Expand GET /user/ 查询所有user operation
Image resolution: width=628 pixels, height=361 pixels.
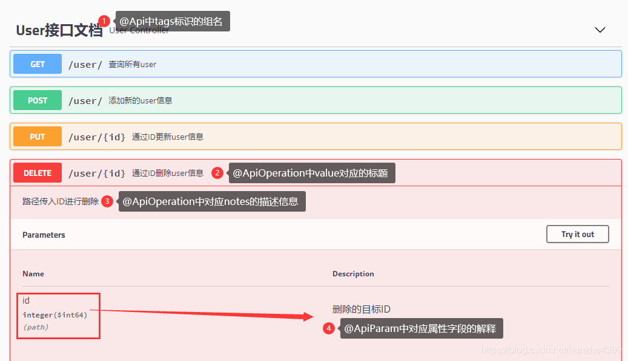click(316, 64)
